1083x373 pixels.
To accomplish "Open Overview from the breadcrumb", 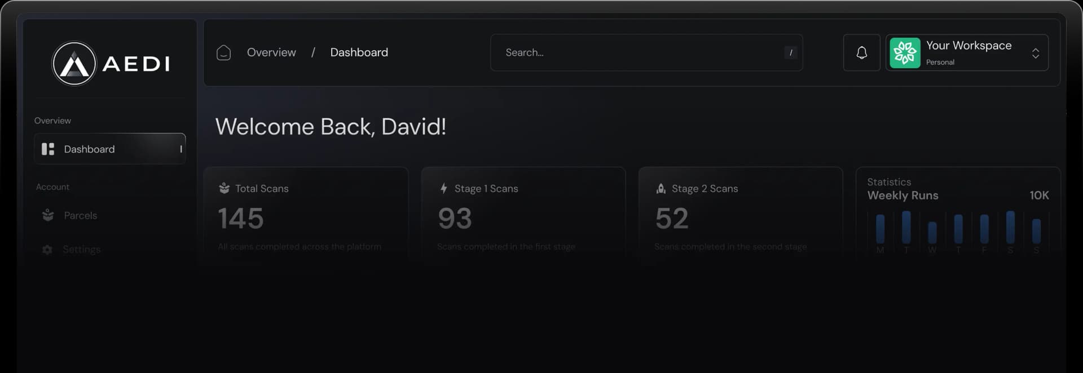I will click(271, 52).
